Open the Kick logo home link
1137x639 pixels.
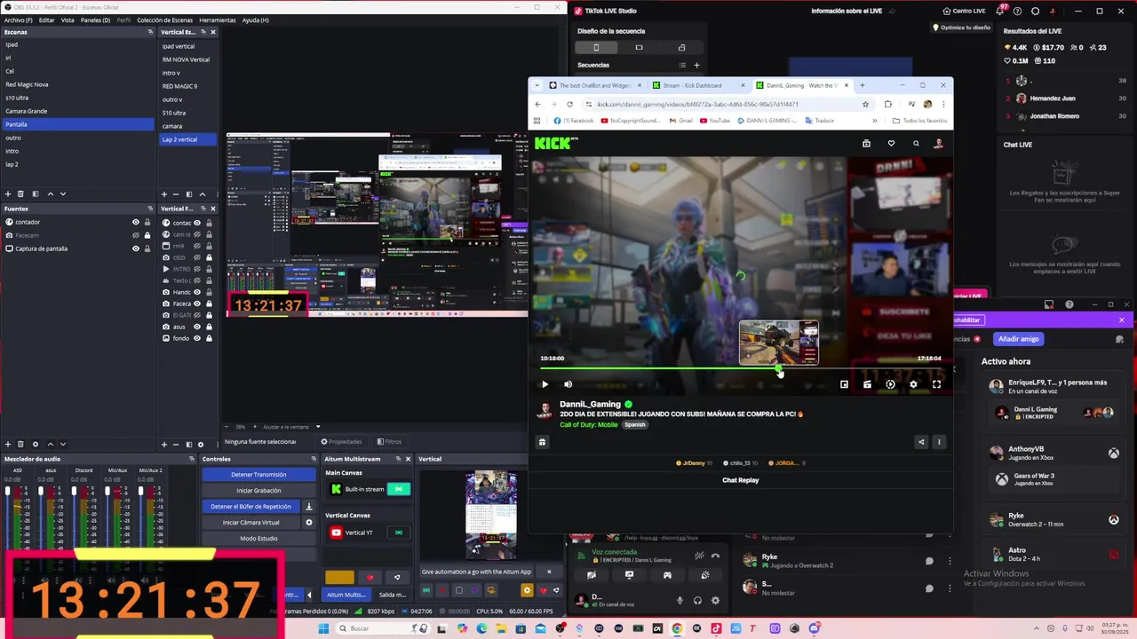point(556,143)
